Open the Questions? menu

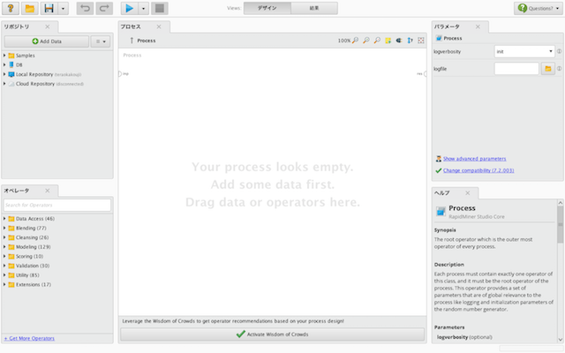[539, 8]
